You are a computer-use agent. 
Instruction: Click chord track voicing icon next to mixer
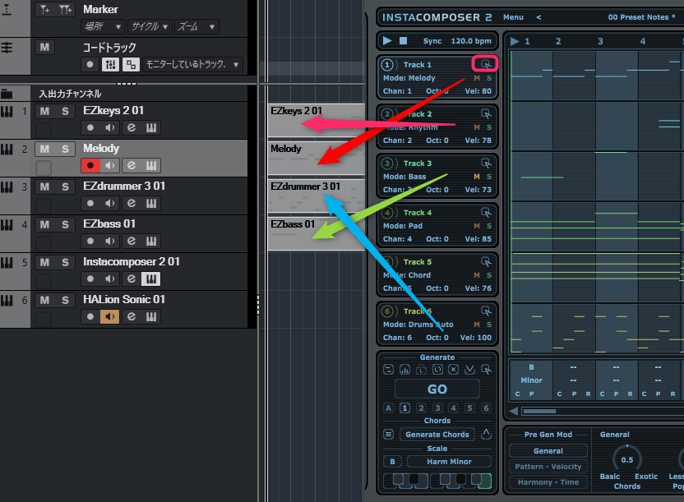[x=131, y=64]
